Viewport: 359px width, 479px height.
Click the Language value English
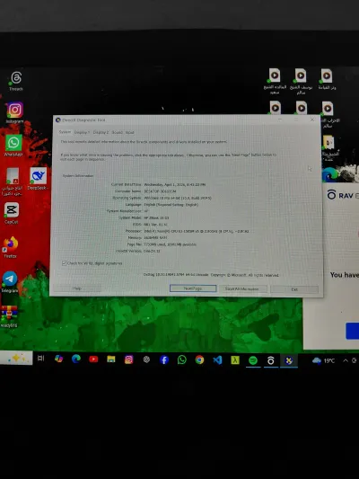171,205
